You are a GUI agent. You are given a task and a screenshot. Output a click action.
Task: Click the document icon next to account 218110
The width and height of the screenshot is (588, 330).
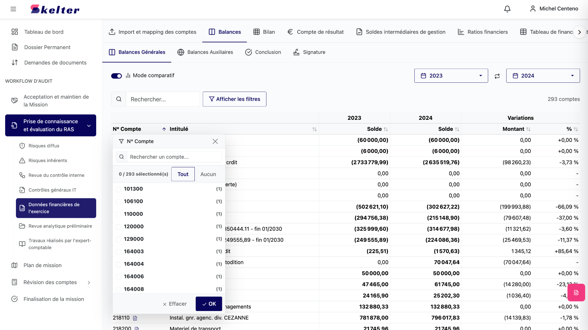pyautogui.click(x=135, y=318)
